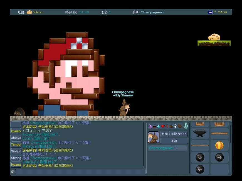The image size is (242, 181).
Task: Click the brown shaman mouse character
Action: (x=124, y=108)
